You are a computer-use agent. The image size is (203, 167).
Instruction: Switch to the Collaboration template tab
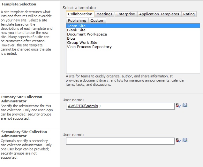[80, 14]
